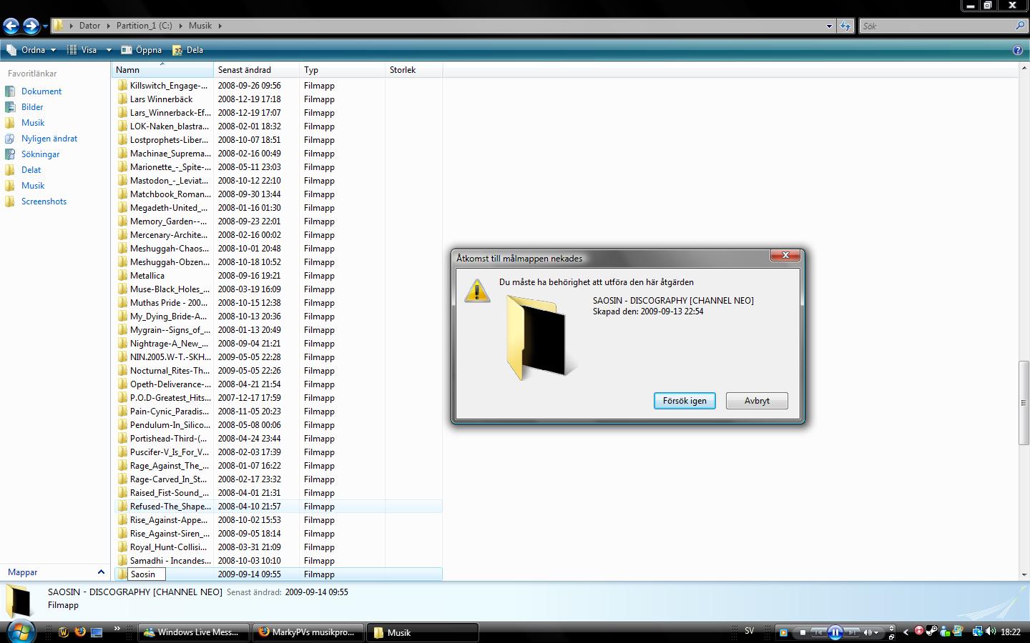Click into the Sök search field
The width and height of the screenshot is (1030, 643).
pos(936,26)
